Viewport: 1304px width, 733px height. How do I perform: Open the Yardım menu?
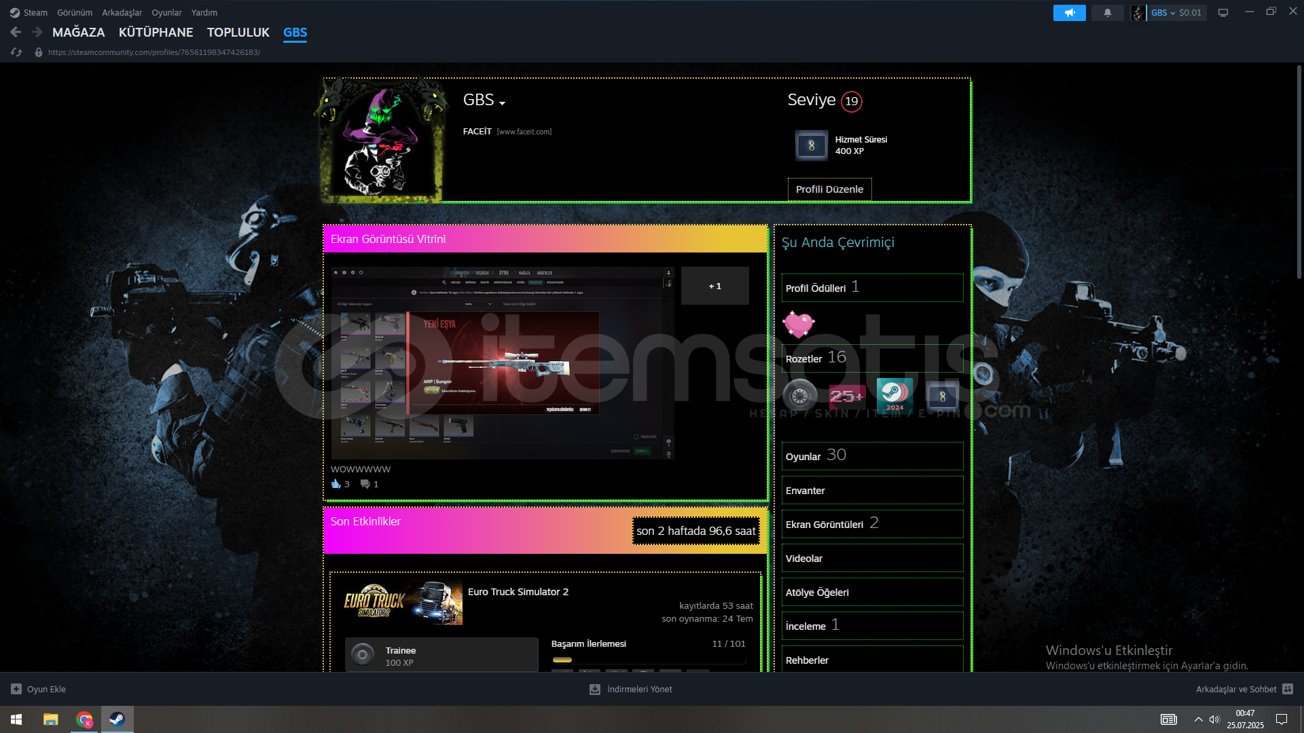pyautogui.click(x=204, y=13)
